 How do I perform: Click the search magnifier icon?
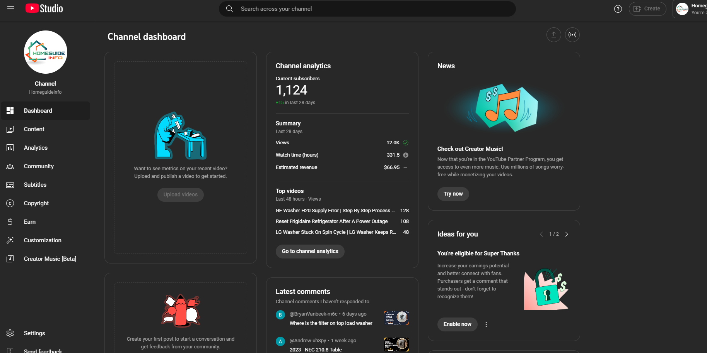tap(230, 8)
